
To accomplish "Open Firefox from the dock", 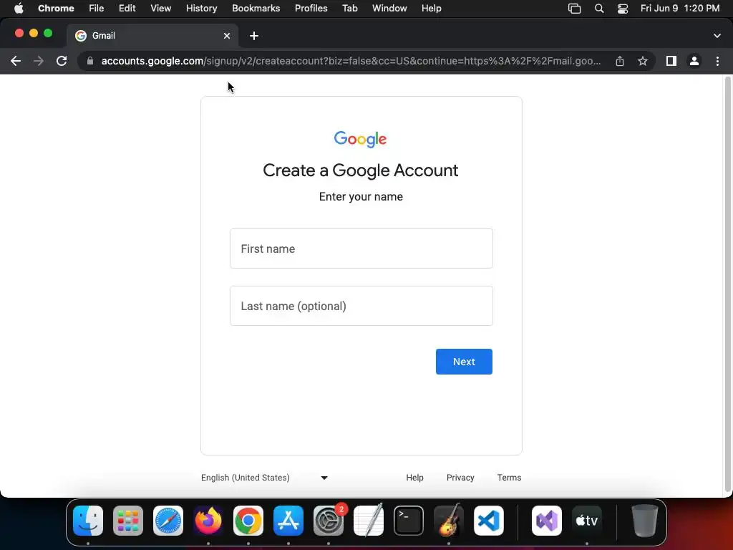I will tap(208, 521).
